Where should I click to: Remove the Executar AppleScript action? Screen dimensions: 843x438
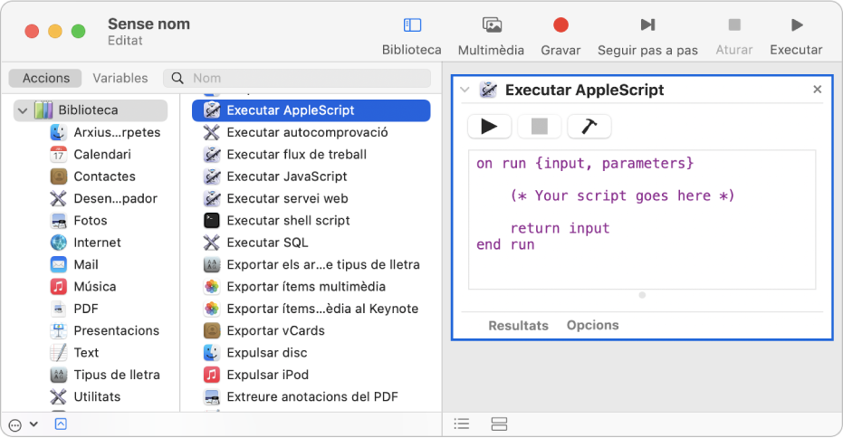pos(817,90)
